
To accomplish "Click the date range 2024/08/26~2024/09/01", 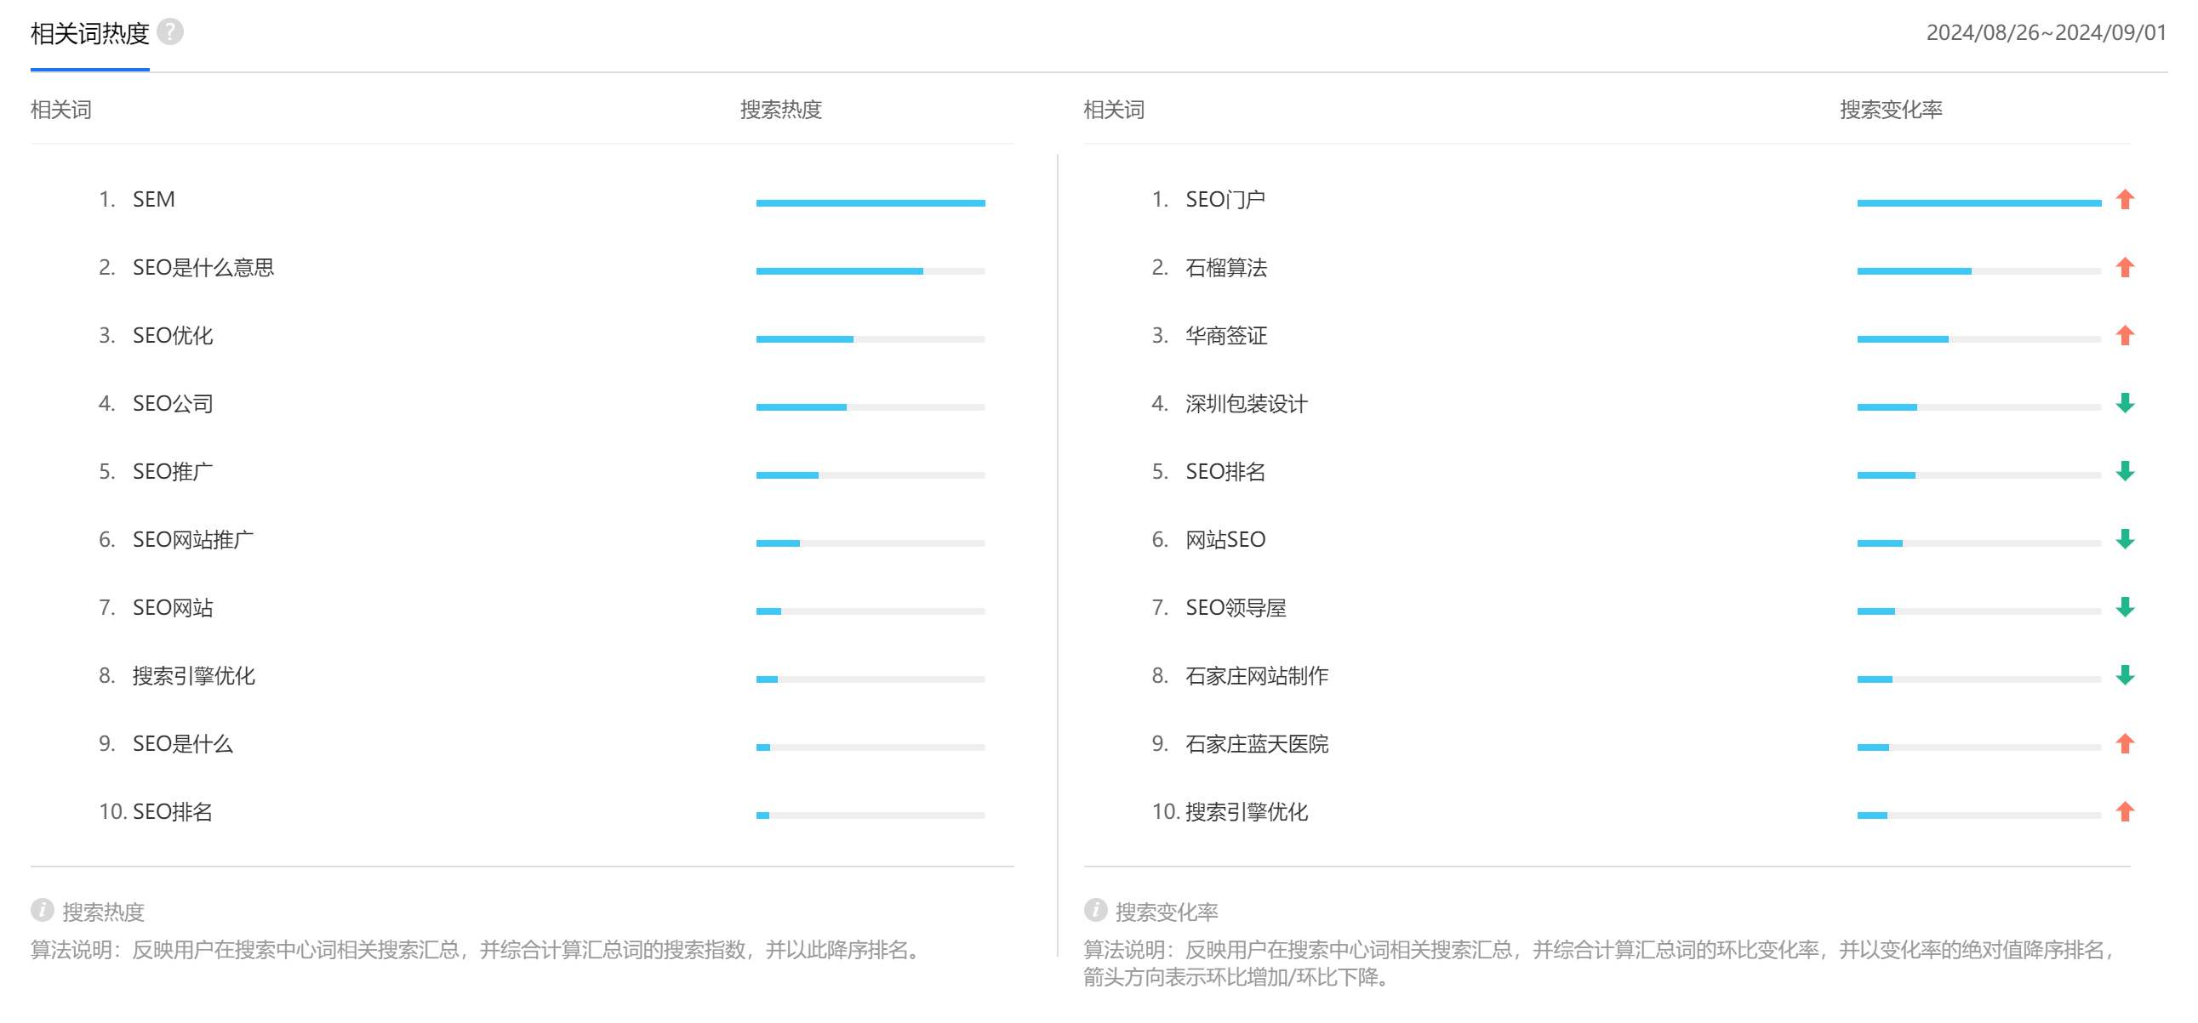I will [2047, 32].
